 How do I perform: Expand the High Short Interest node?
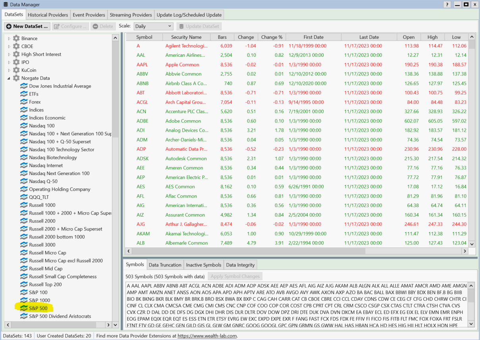(x=9, y=54)
